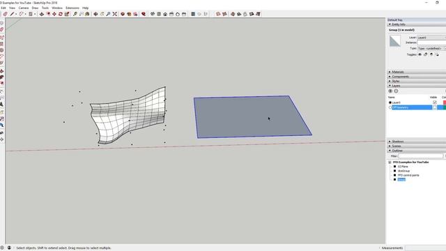Open the Extensions menu

tap(72, 8)
